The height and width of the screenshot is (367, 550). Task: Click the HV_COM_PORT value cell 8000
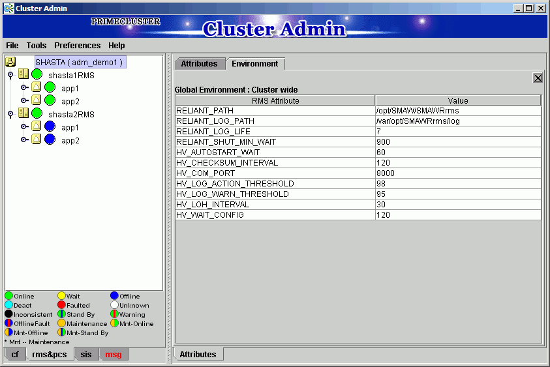457,173
